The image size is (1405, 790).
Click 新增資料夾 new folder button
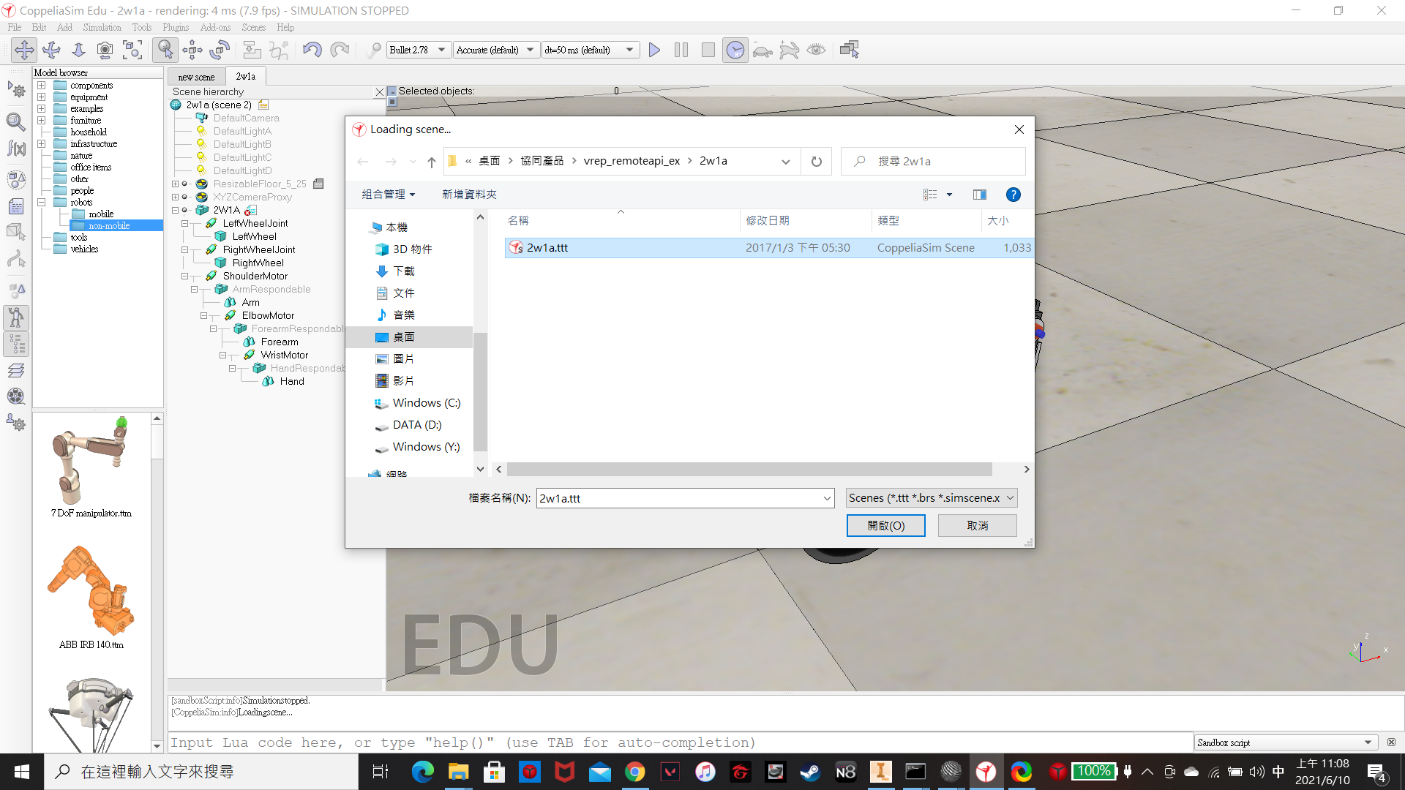(469, 195)
